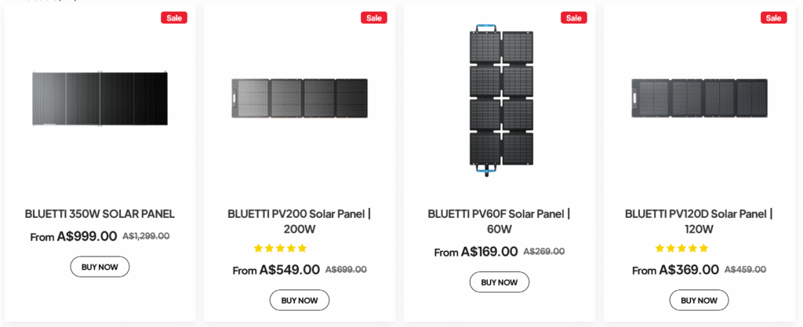This screenshot has height=327, width=803.
Task: Buy the BLUETTI 350W Solar Panel now
Action: 100,267
